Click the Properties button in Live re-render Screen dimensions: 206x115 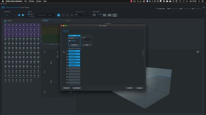click(74, 45)
